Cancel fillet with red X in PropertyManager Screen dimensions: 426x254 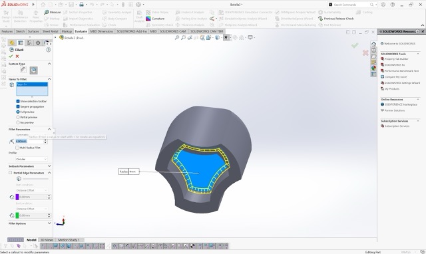pyautogui.click(x=17, y=56)
